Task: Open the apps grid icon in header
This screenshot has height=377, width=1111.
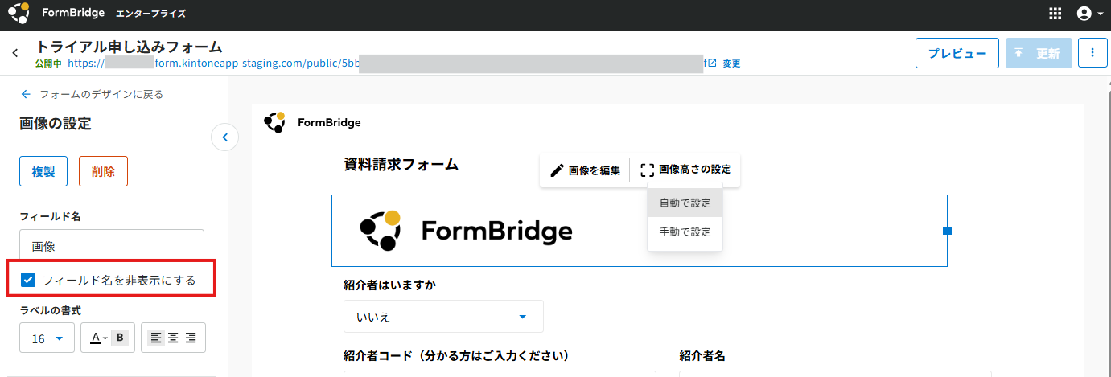Action: (1055, 14)
